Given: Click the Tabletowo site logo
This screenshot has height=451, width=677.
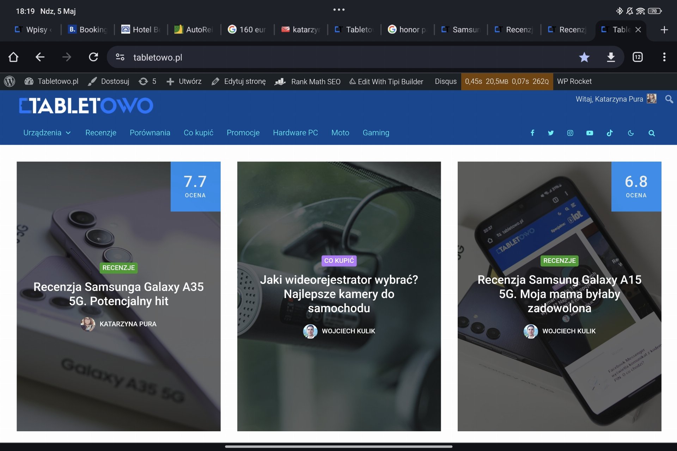Looking at the screenshot, I should tap(86, 106).
